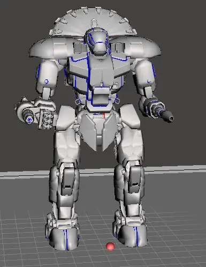The width and height of the screenshot is (206, 267).
Task: Select the semicircular spiked crest behind the head
Action: [x=94, y=20]
